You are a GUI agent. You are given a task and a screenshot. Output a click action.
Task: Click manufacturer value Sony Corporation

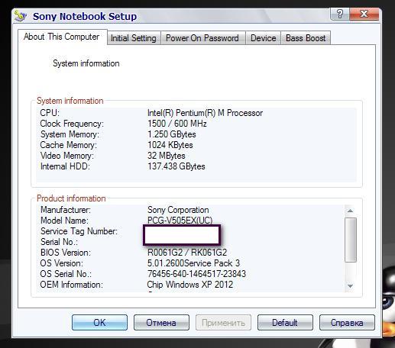178,210
